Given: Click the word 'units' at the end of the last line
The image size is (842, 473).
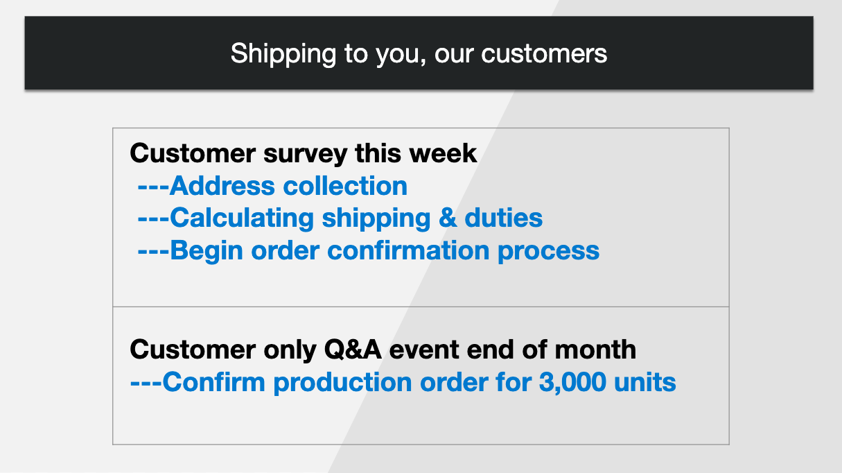Looking at the screenshot, I should pos(649,381).
